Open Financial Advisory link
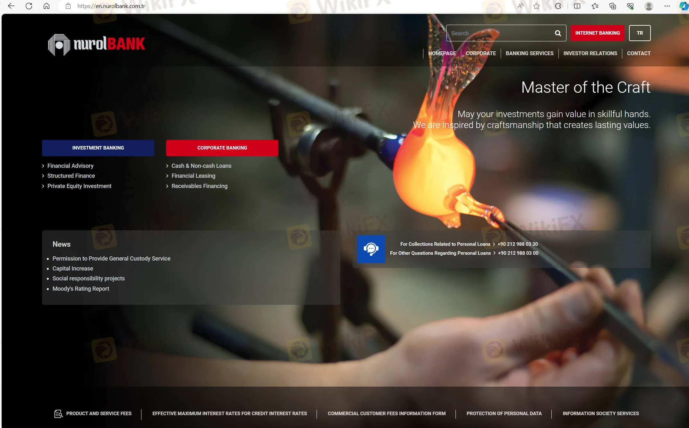The image size is (689, 428). (x=70, y=166)
